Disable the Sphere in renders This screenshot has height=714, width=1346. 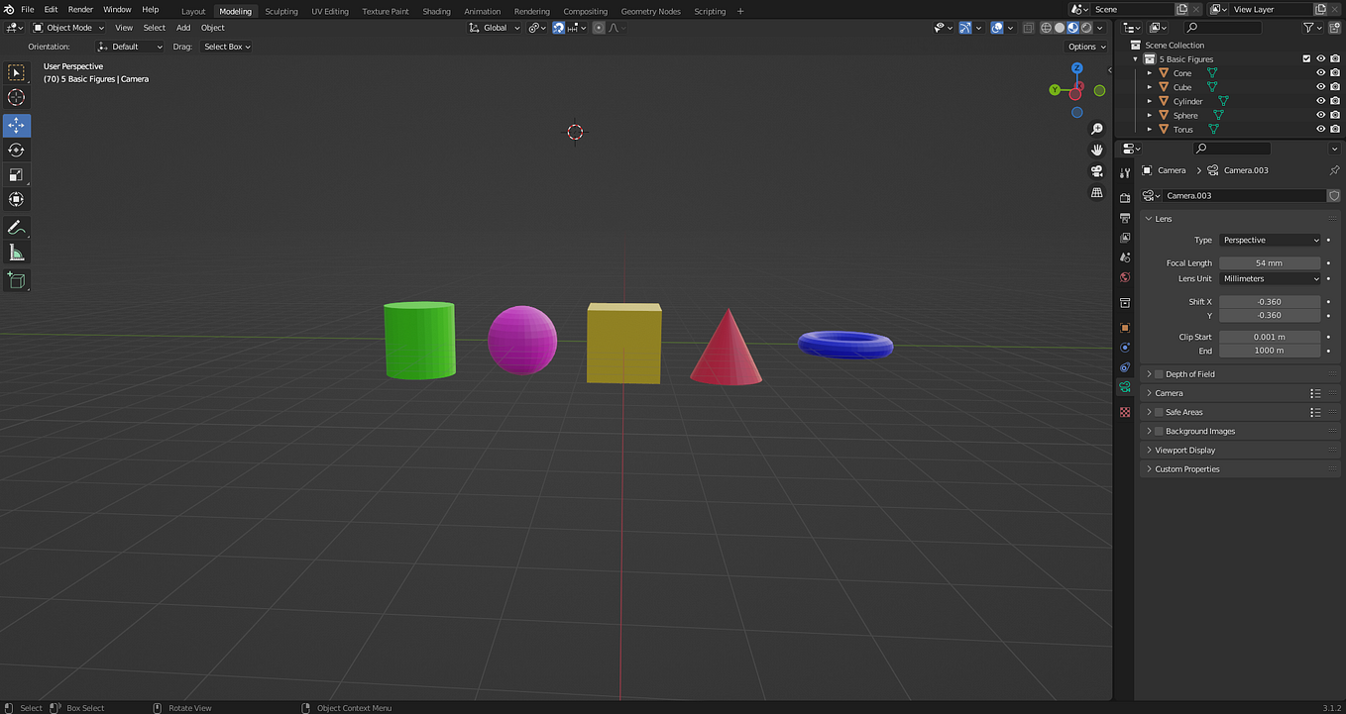pyautogui.click(x=1335, y=115)
